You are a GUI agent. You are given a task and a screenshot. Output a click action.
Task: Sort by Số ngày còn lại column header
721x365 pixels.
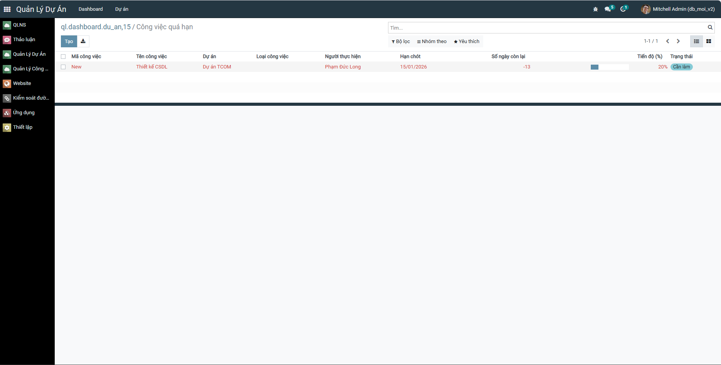(x=508, y=57)
